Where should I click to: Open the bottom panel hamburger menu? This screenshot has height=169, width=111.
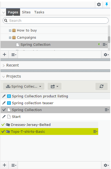click(14, 165)
